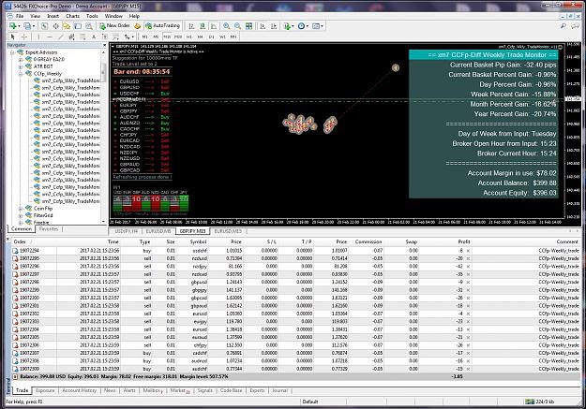Select the D1 timeframe
The image size is (586, 409).
click(212, 37)
